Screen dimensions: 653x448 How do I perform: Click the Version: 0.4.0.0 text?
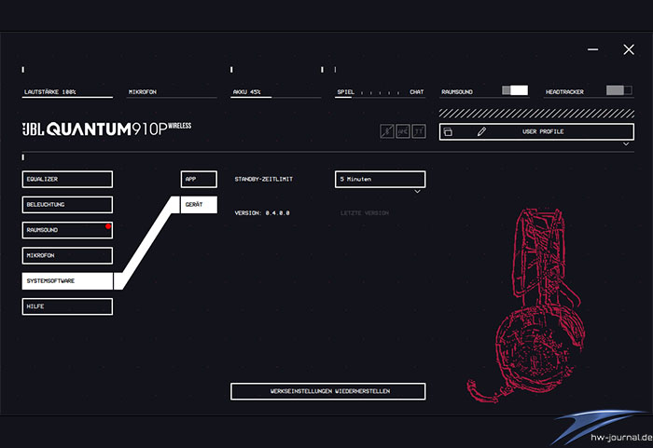click(262, 213)
